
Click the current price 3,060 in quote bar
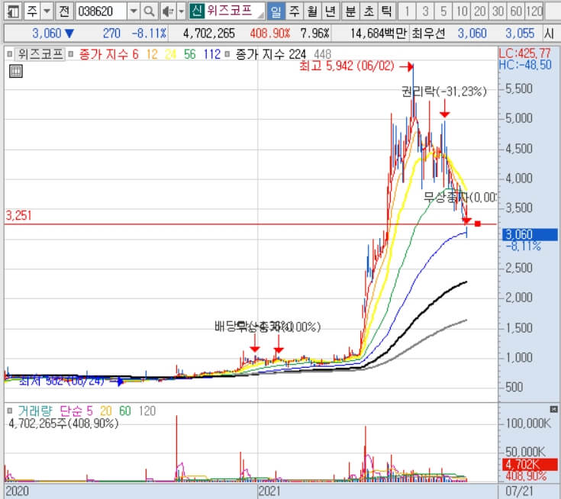point(47,34)
